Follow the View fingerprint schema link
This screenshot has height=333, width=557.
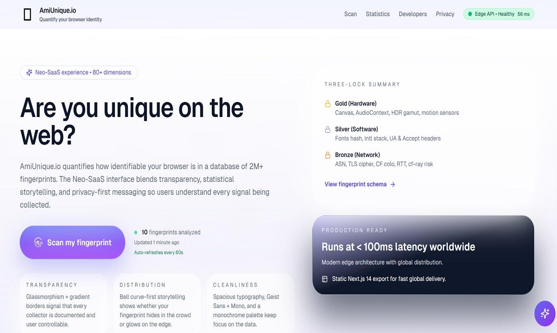click(356, 184)
